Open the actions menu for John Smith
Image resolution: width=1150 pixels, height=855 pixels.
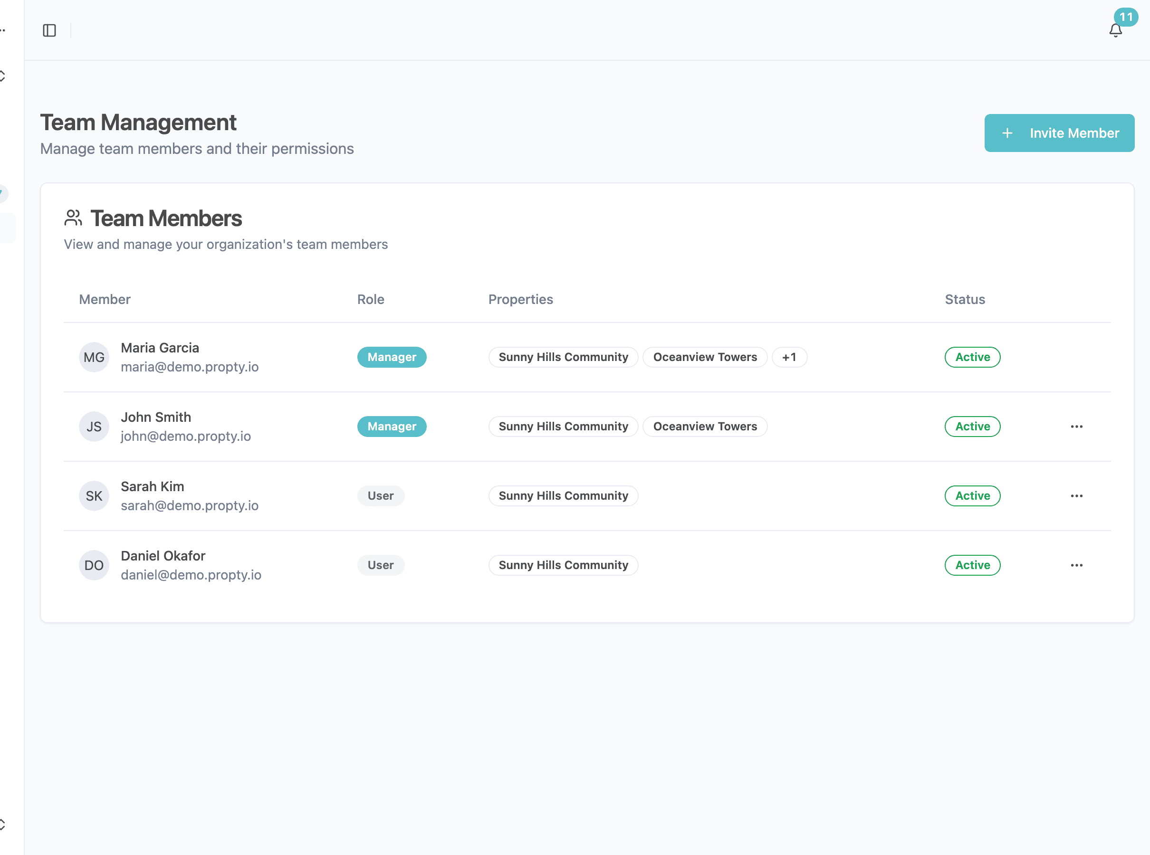coord(1077,427)
